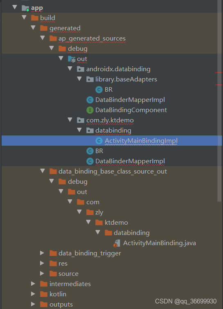Screen dimensions: 223x309
Task: Select DataBinderMapperImpl under com.zly.ktdemo
Action: pos(130,161)
